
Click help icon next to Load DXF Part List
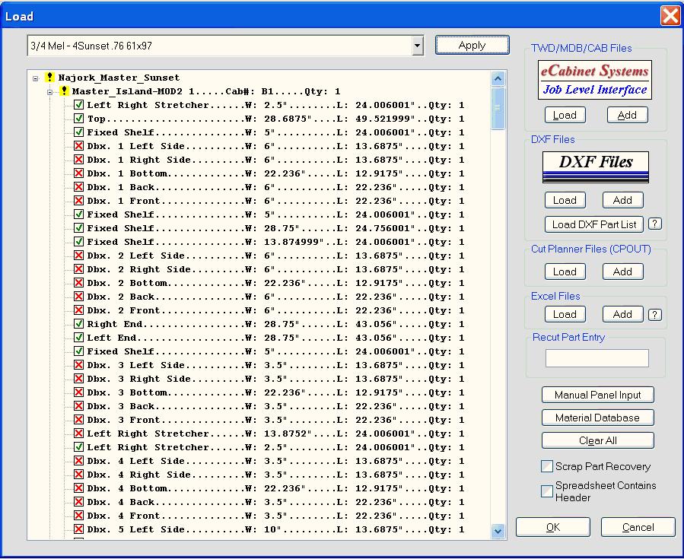pos(654,224)
